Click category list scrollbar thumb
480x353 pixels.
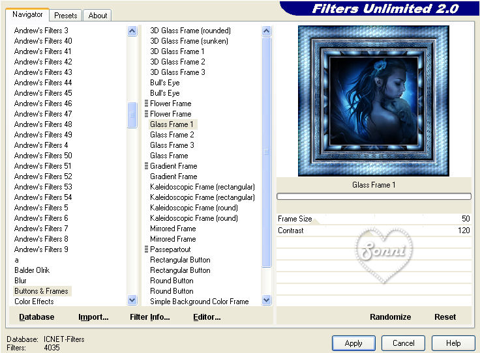132,115
